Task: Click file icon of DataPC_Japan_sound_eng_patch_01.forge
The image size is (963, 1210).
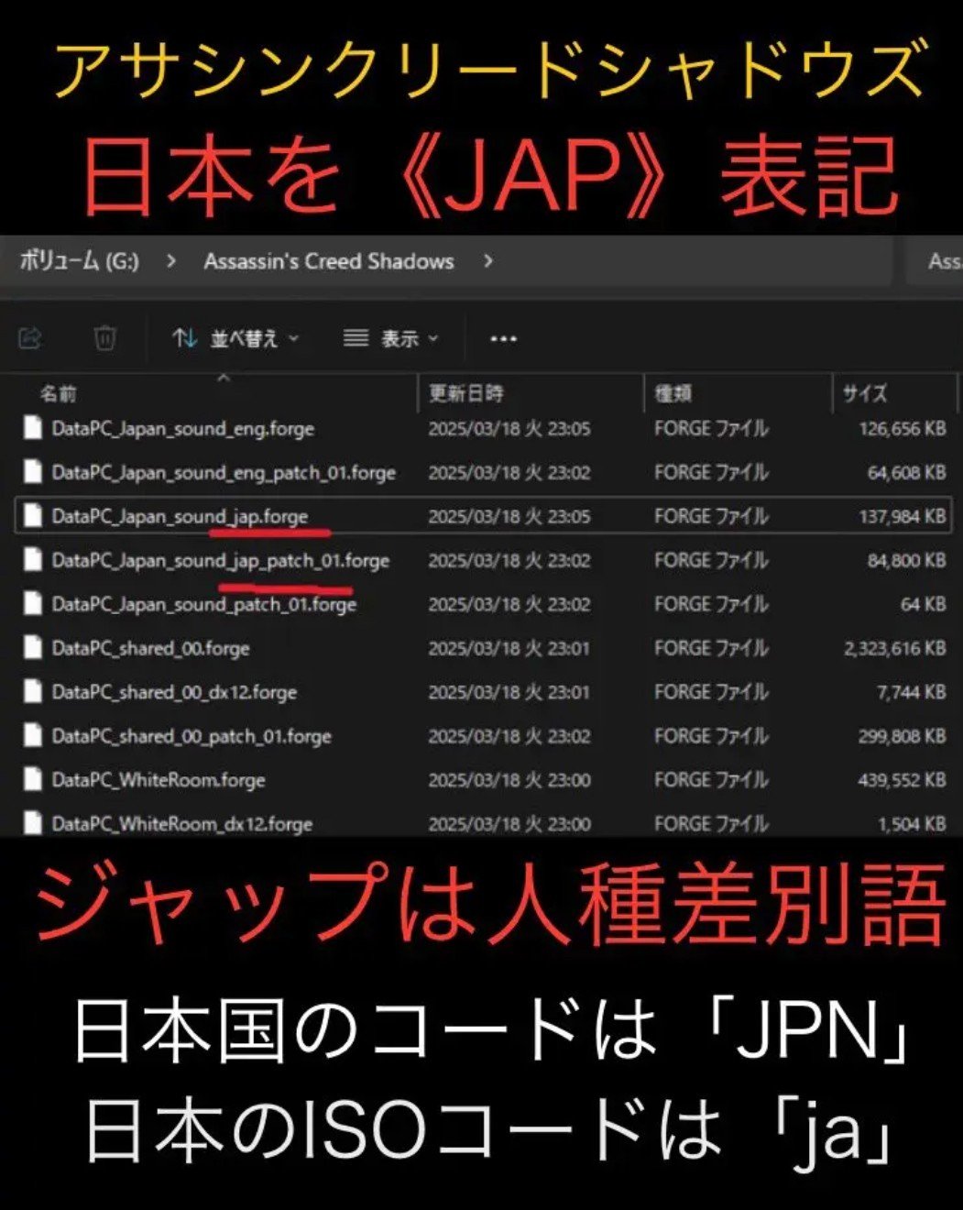Action: [33, 472]
